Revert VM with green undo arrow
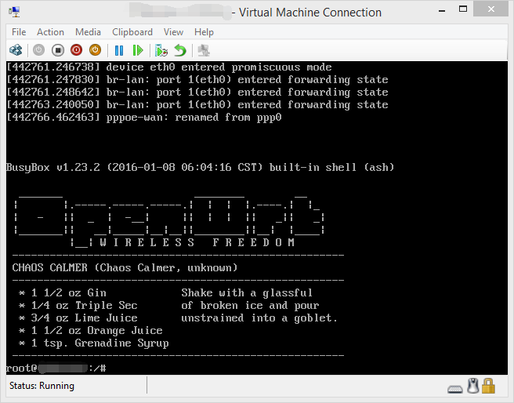 180,50
